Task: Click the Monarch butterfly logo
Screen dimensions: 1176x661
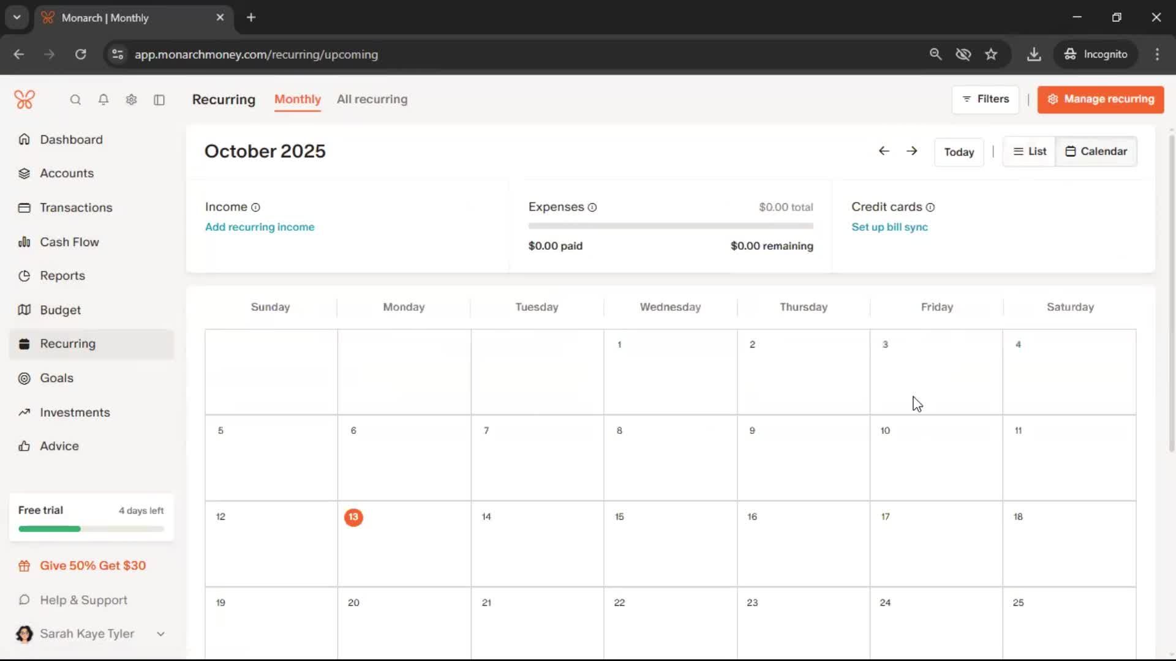Action: click(24, 100)
